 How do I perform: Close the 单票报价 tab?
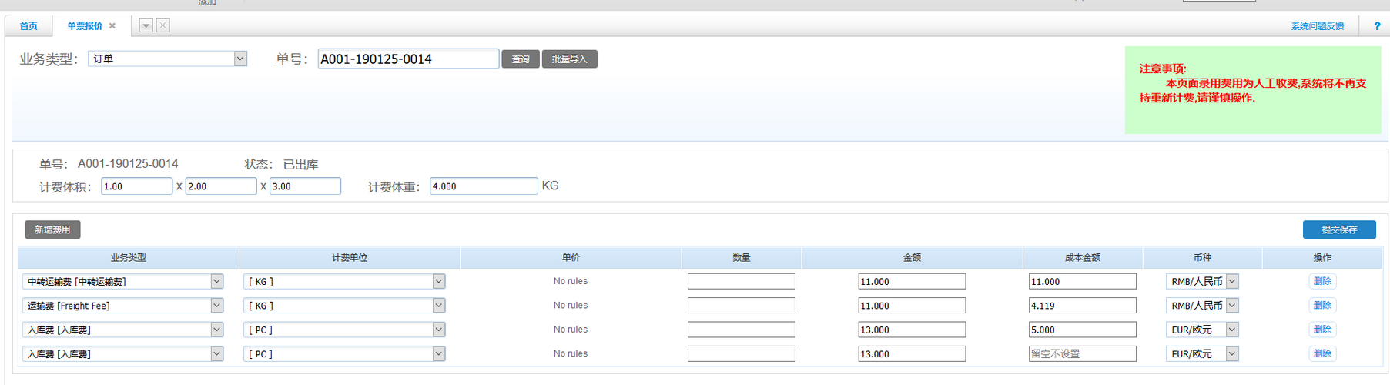click(x=112, y=26)
